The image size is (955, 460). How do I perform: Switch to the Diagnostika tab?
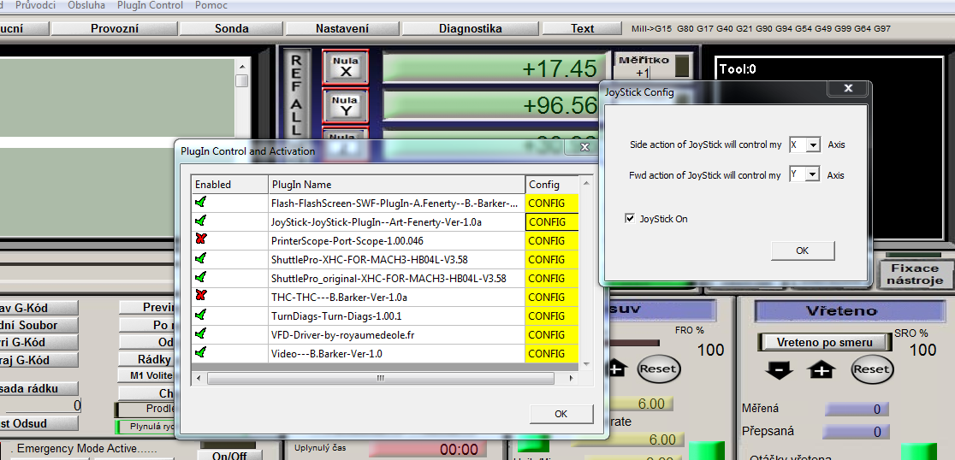tap(470, 28)
